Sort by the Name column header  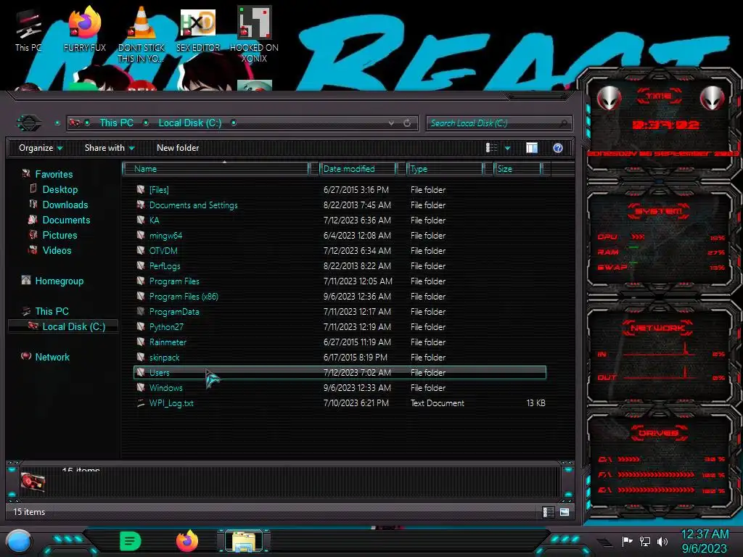pos(215,168)
